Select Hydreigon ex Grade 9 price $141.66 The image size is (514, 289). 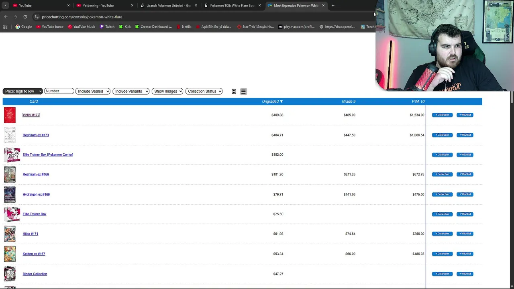[349, 194]
